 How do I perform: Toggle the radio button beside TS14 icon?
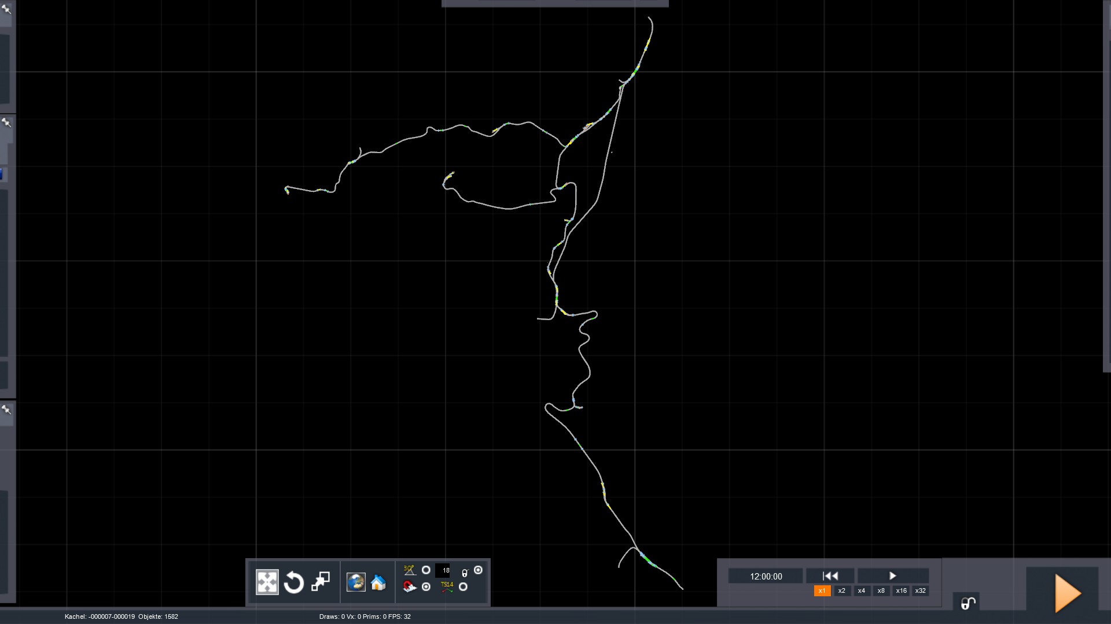tap(463, 587)
